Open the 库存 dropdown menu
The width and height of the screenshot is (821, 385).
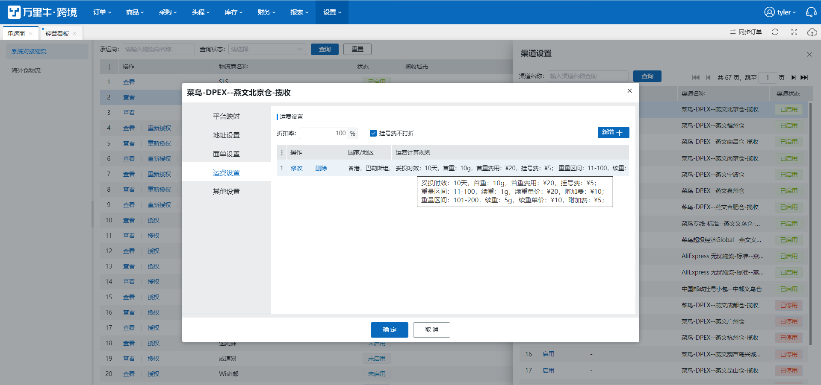point(233,12)
